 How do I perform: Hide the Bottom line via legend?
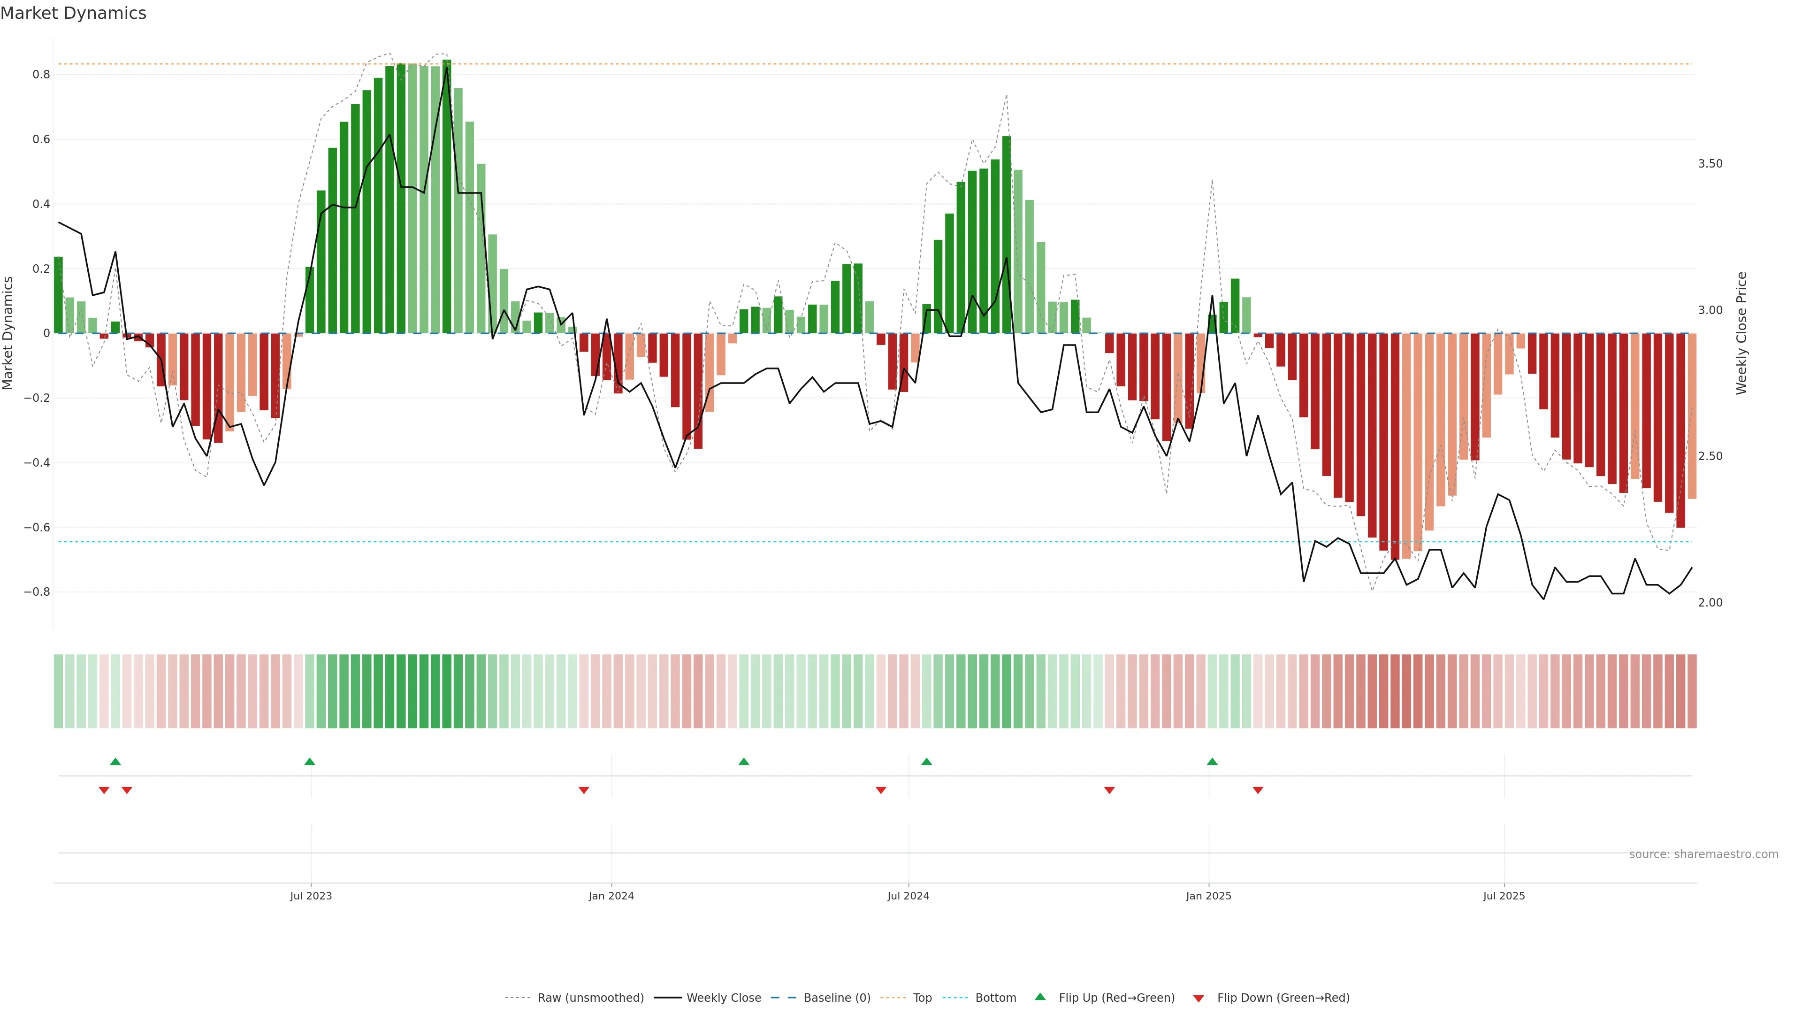[995, 998]
